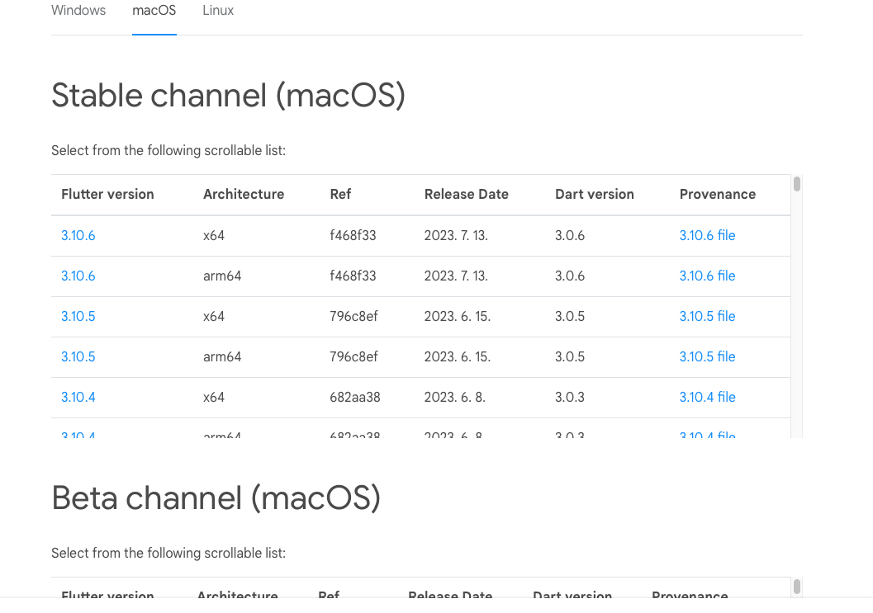This screenshot has width=873, height=613.
Task: Open 3.10.5 file provenance for arm64
Action: click(x=708, y=357)
